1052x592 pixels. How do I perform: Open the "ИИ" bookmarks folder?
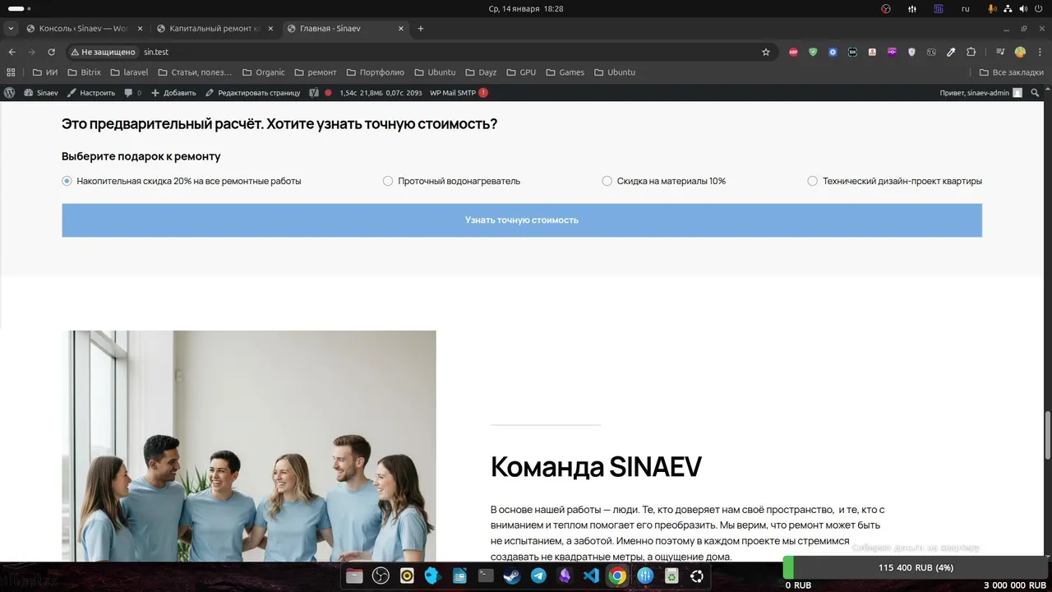[x=45, y=72]
